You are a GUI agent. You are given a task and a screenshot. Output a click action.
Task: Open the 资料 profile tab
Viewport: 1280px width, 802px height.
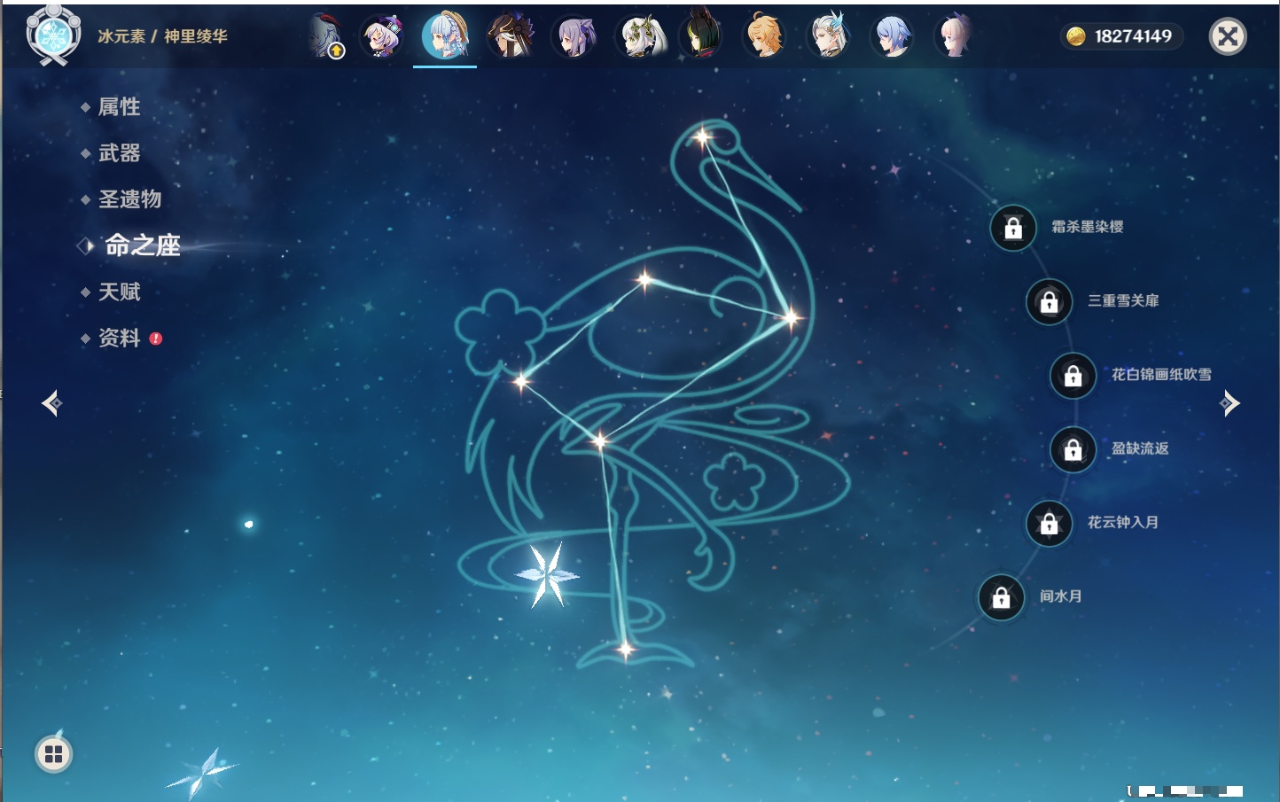120,338
